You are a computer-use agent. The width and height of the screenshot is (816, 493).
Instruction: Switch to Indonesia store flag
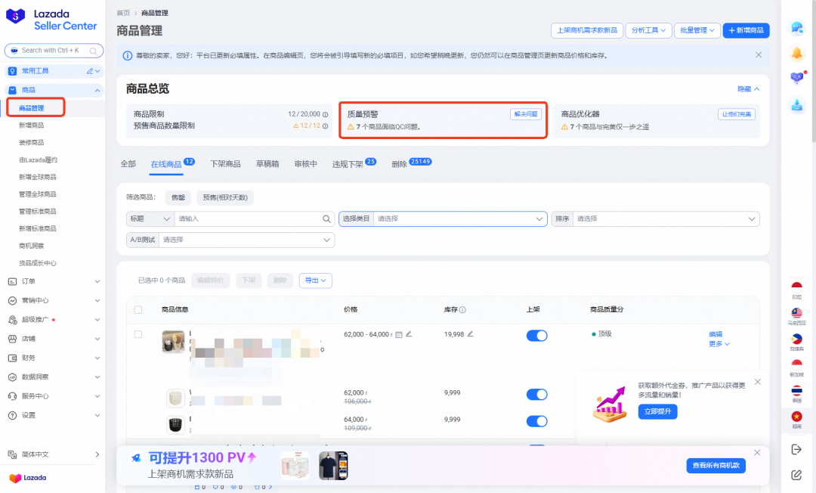click(797, 287)
